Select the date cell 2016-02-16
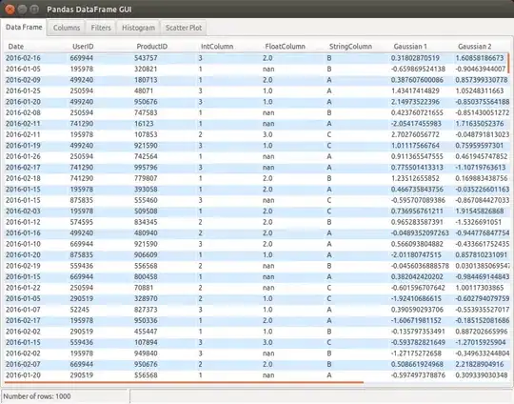This screenshot has width=514, height=404. 23,58
